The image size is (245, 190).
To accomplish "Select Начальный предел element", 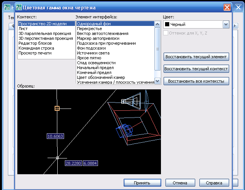I will click(115, 68).
